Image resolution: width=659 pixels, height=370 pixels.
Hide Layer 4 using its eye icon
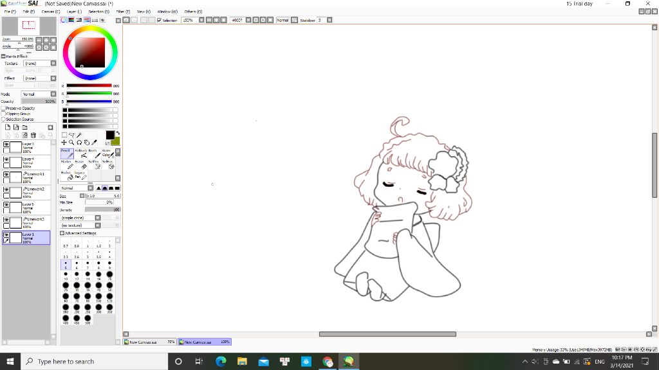click(x=6, y=159)
